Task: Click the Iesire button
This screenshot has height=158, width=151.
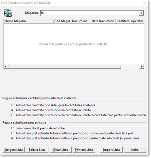Action: 135,150
